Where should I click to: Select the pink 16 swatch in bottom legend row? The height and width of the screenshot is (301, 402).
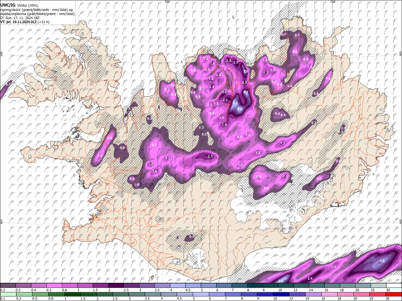[329, 294]
